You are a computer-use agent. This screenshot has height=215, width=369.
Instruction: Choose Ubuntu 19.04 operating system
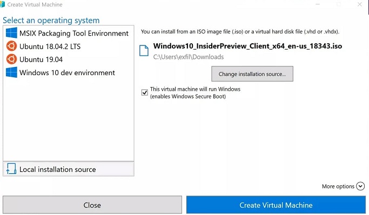click(69, 59)
